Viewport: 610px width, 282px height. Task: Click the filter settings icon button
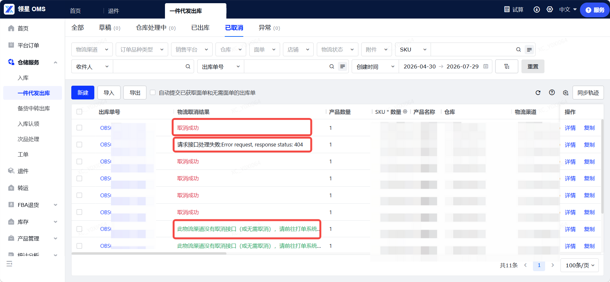point(507,67)
